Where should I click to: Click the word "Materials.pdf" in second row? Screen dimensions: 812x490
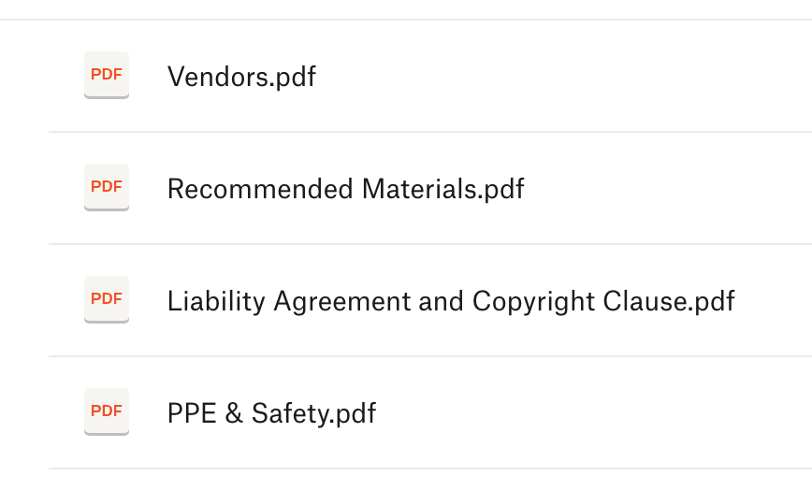443,189
